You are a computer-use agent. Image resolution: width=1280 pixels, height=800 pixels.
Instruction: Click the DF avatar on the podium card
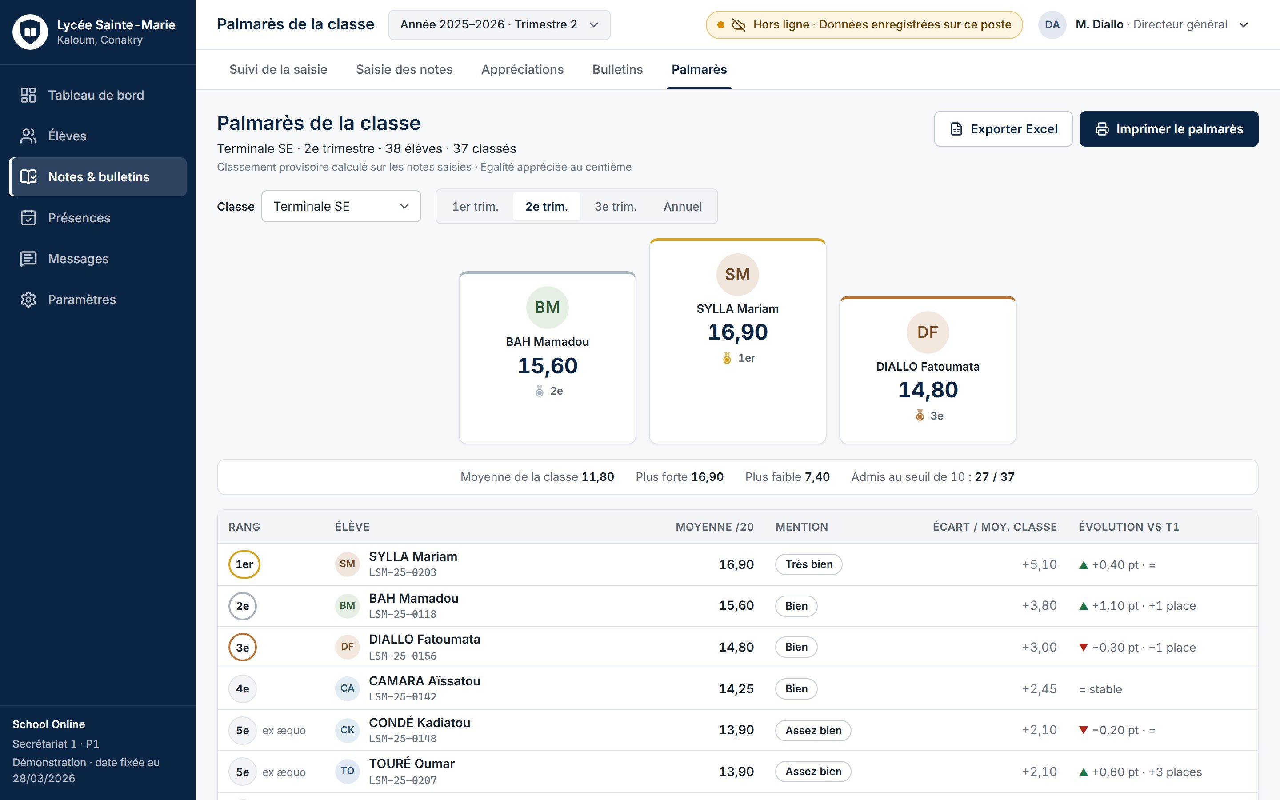pos(928,332)
